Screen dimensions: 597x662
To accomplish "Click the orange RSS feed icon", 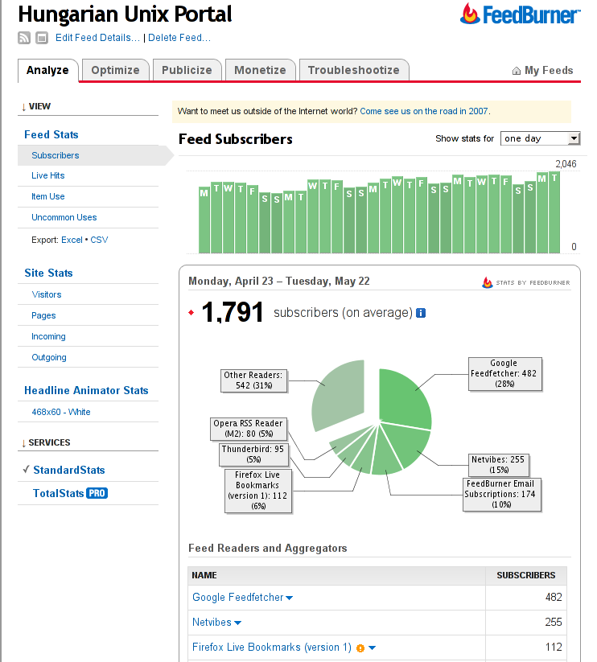I will 24,38.
